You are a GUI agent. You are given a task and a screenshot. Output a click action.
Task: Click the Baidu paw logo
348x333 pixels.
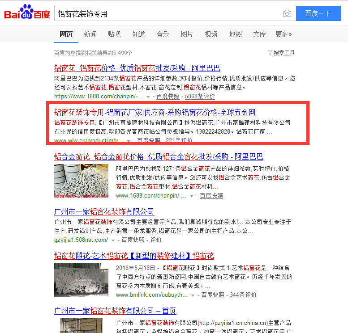27,12
